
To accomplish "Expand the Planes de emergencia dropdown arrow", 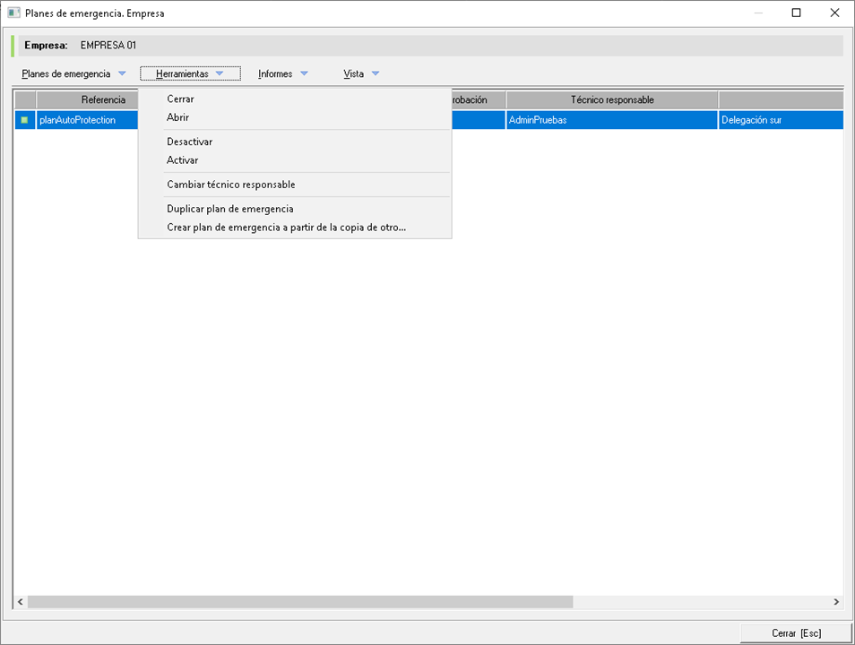I will 122,73.
